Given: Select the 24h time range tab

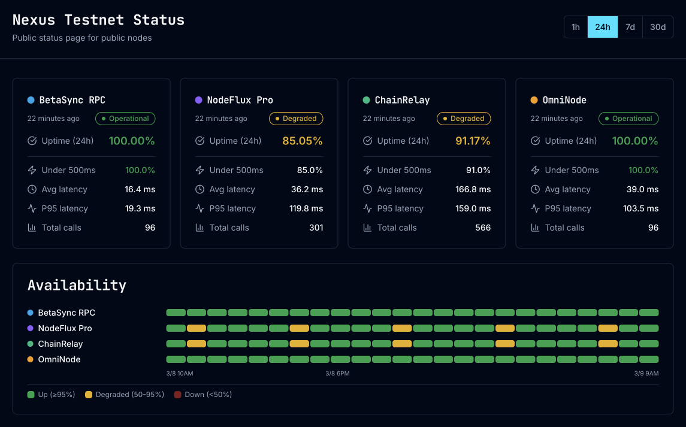Looking at the screenshot, I should [603, 27].
